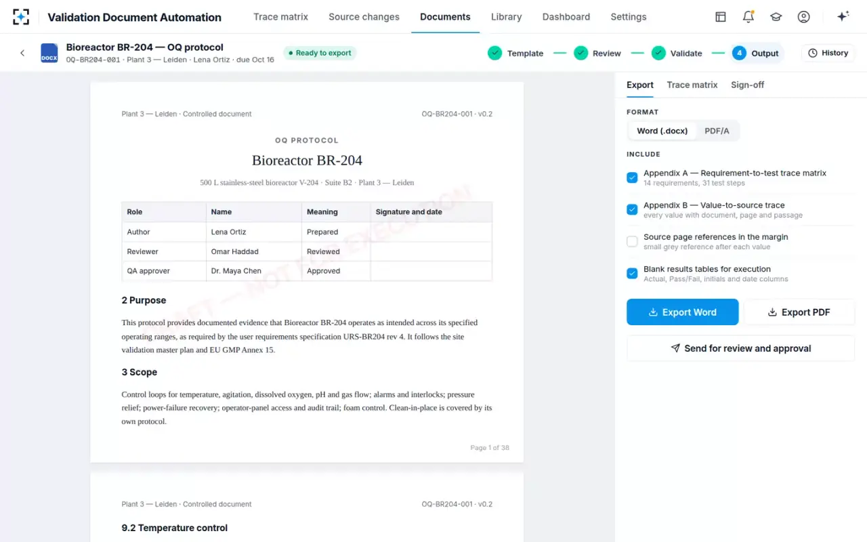Viewport: 867px width, 542px height.
Task: Open the Sign-off panel tab
Action: click(748, 85)
